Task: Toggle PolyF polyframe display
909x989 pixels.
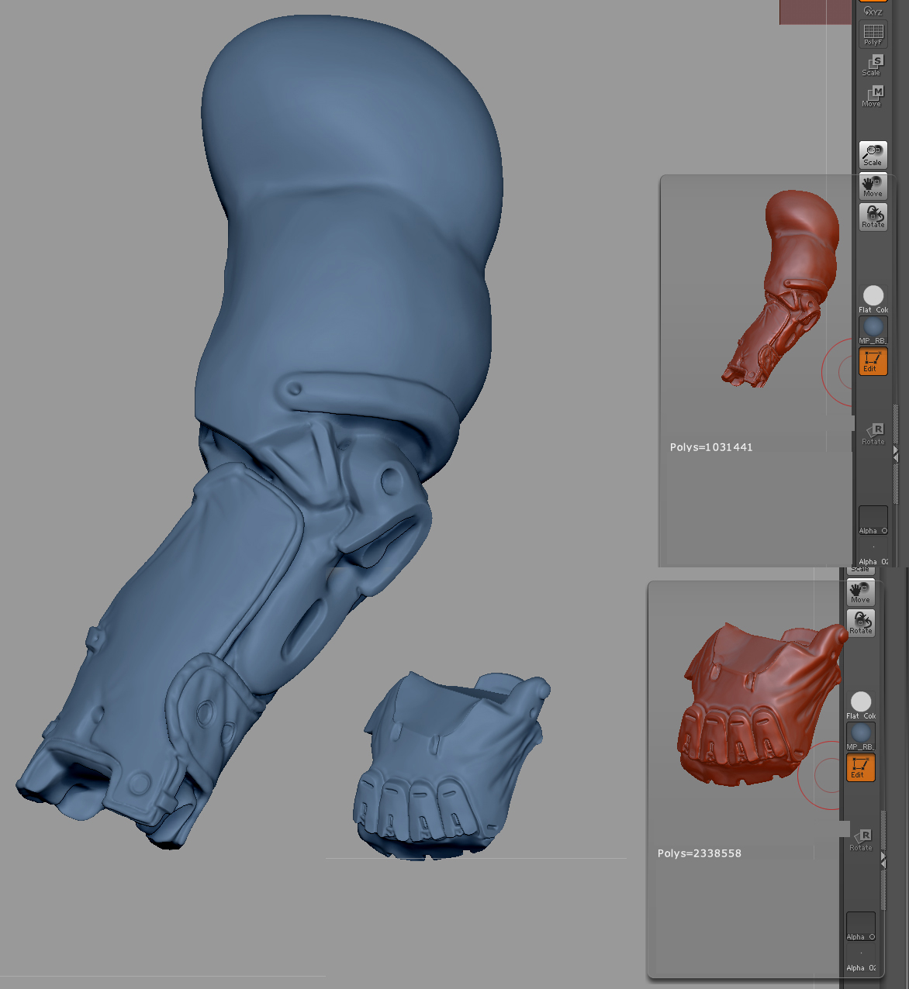Action: click(873, 32)
